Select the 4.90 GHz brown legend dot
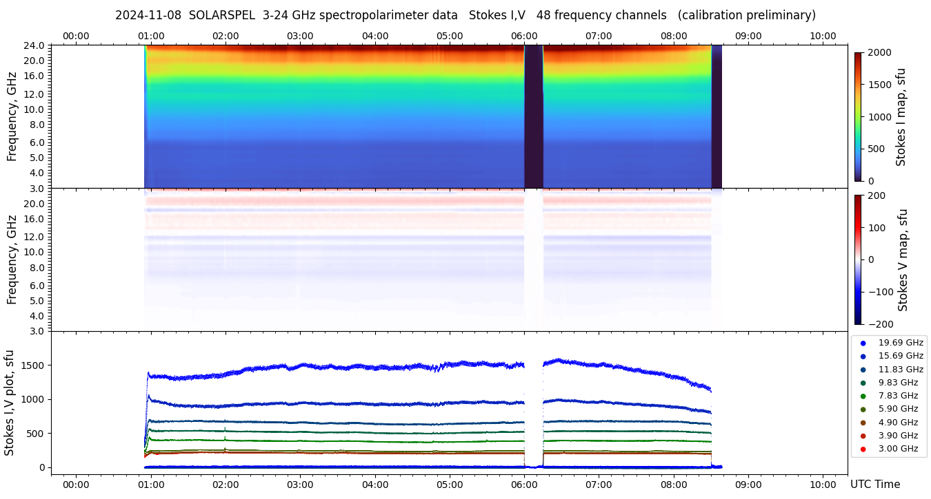 (863, 423)
